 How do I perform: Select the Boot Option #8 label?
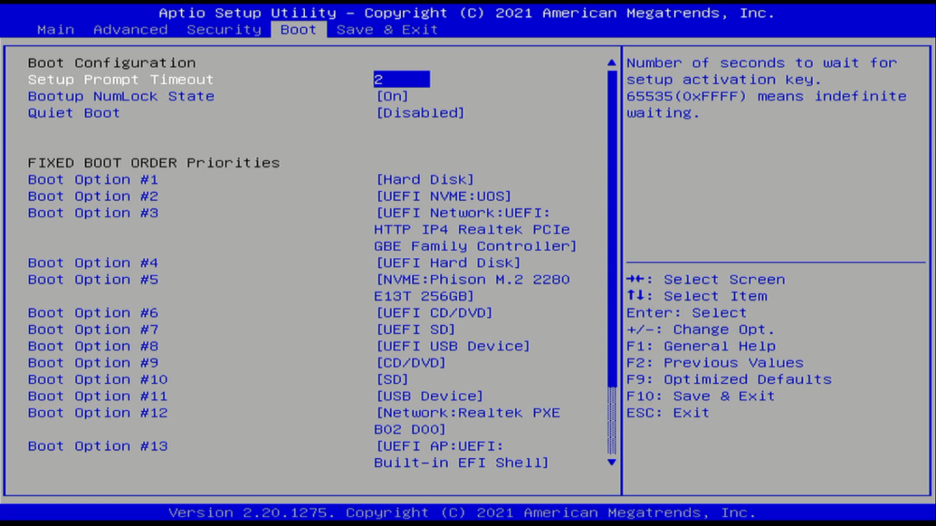coord(93,346)
